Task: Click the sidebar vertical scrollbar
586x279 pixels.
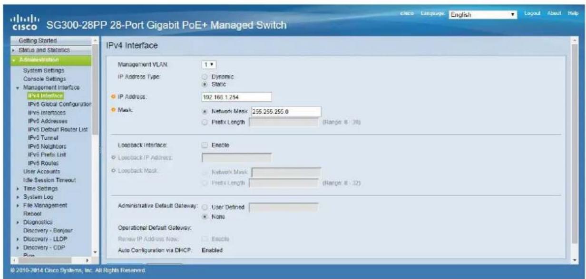Action: tap(96, 147)
